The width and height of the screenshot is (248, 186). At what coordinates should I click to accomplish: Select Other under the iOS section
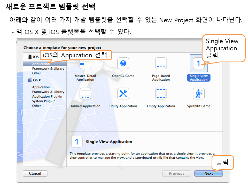coord(36,73)
